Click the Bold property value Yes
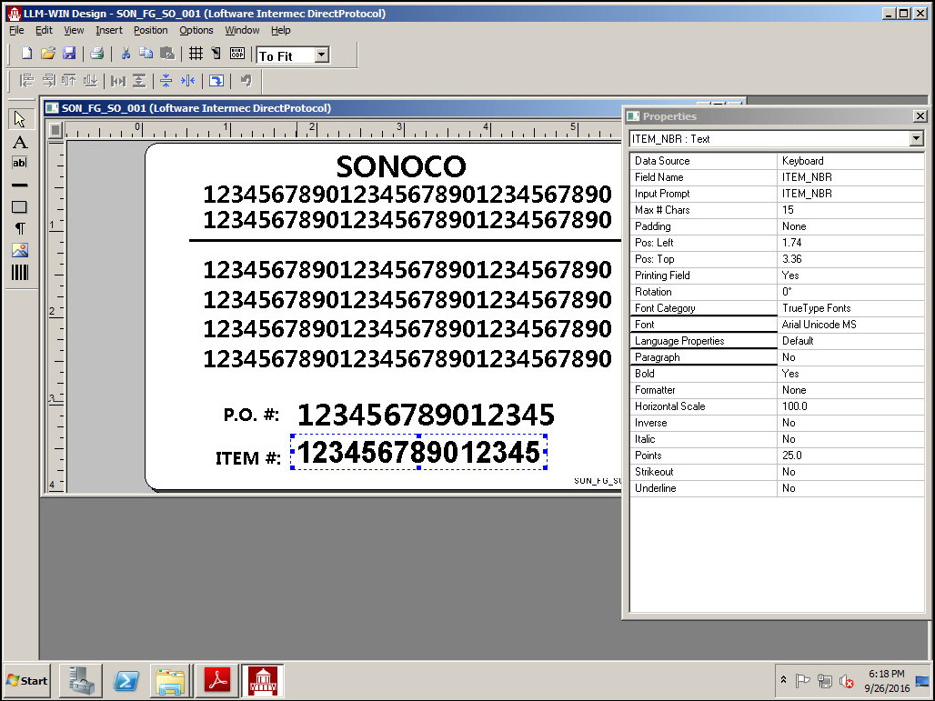935x701 pixels. pyautogui.click(x=850, y=374)
